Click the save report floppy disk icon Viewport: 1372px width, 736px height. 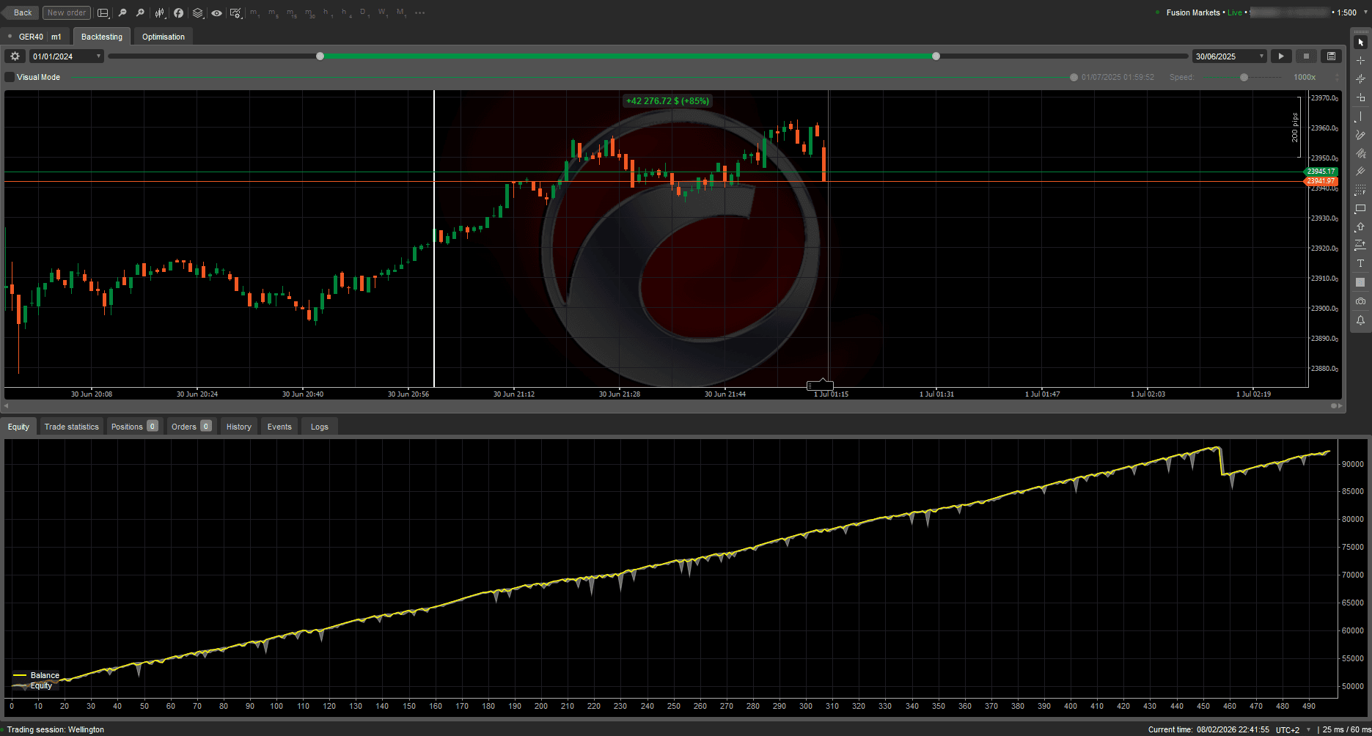point(1331,56)
